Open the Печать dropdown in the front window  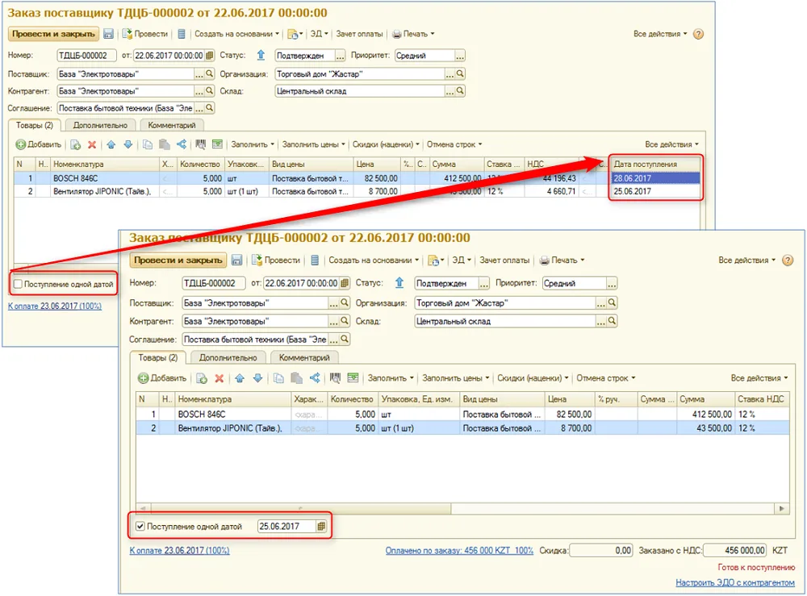click(x=562, y=260)
